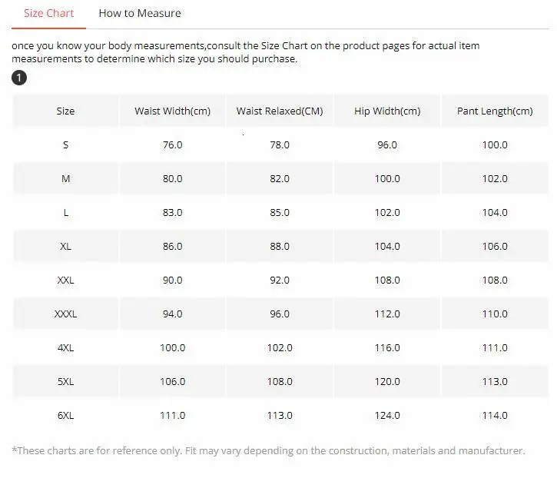Click the black number 1 badge icon
The width and height of the screenshot is (557, 488).
[19, 78]
